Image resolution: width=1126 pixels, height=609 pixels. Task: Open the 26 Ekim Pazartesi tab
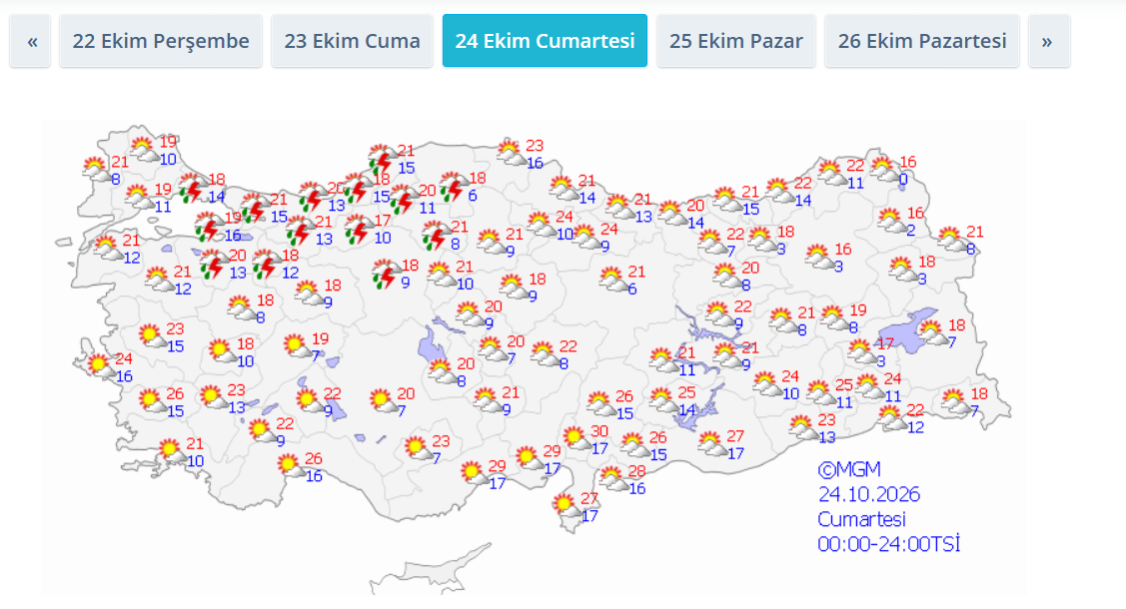click(922, 41)
